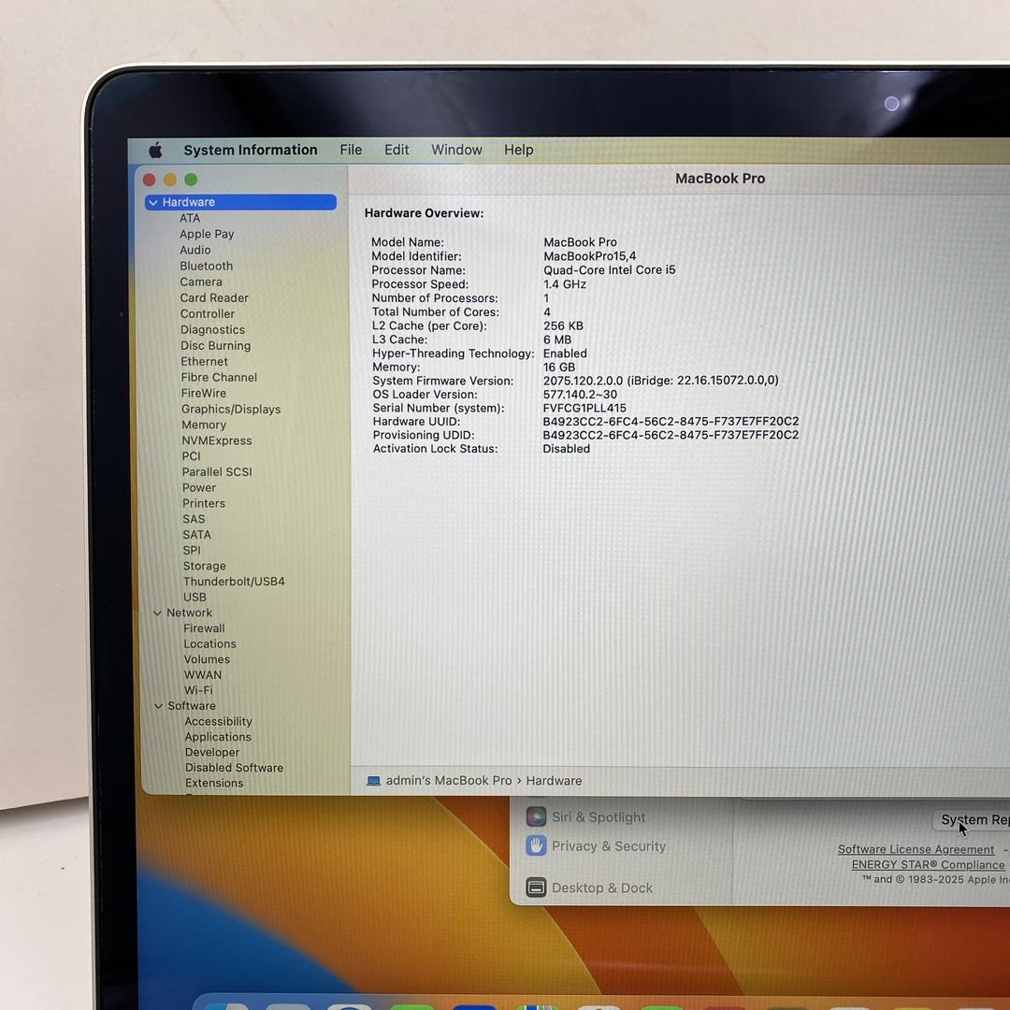Image resolution: width=1010 pixels, height=1010 pixels.
Task: Select Graphics/Displays in the sidebar
Action: pyautogui.click(x=231, y=410)
